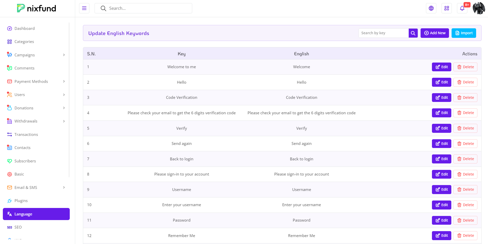The image size is (488, 244).
Task: Expand the Payment Methods submenu chevron
Action: (64, 81)
